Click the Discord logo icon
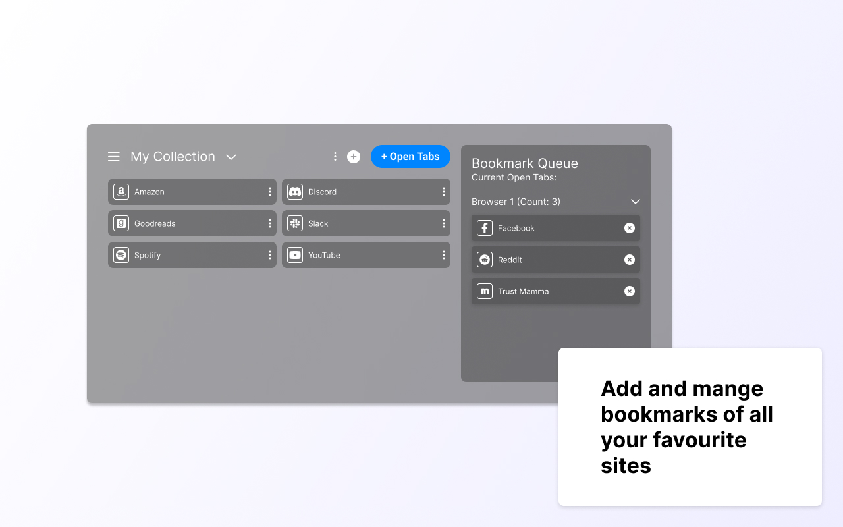Screen dimensions: 843x527 click(x=295, y=192)
